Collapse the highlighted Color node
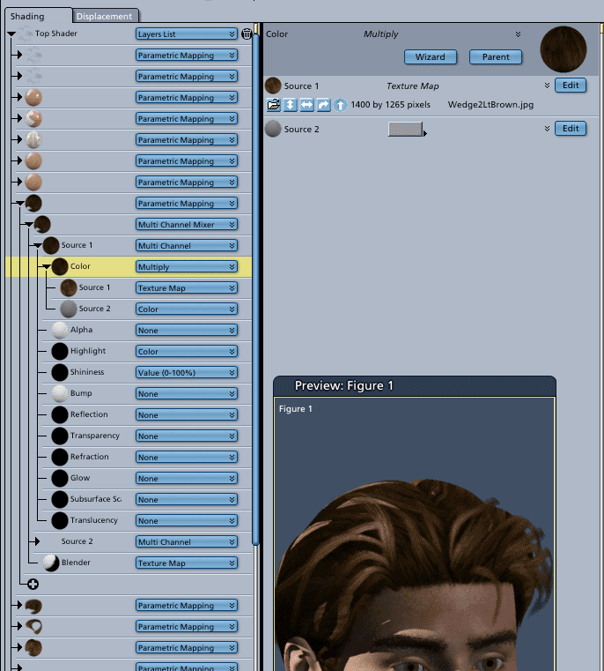The image size is (604, 671). (x=46, y=266)
